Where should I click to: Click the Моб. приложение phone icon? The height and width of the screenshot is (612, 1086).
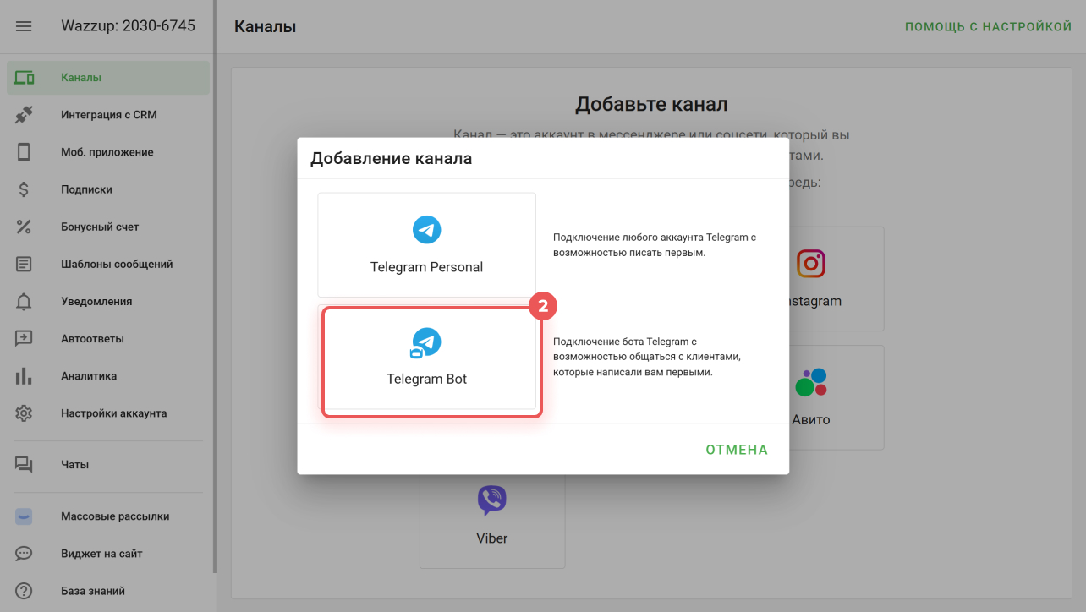click(24, 152)
